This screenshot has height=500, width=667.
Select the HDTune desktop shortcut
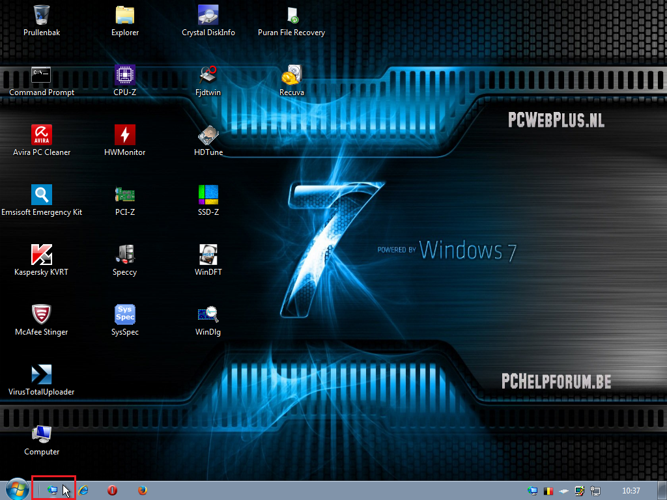208,135
